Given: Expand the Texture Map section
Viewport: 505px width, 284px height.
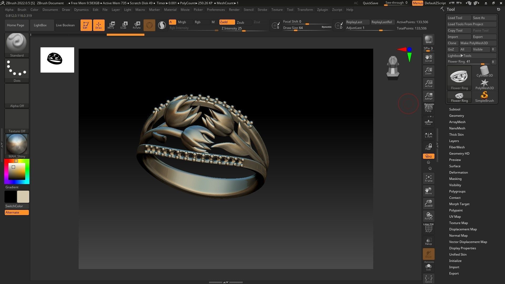Looking at the screenshot, I should pos(458,223).
